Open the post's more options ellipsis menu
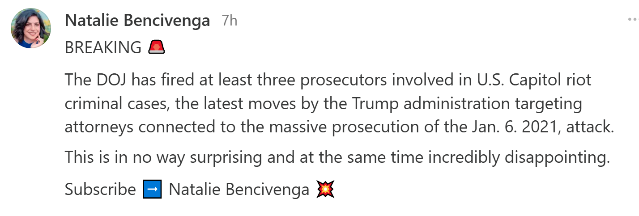 pos(633,20)
